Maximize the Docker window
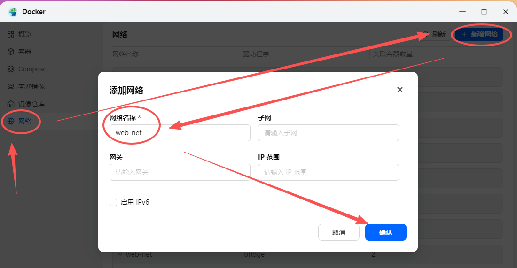 point(484,11)
